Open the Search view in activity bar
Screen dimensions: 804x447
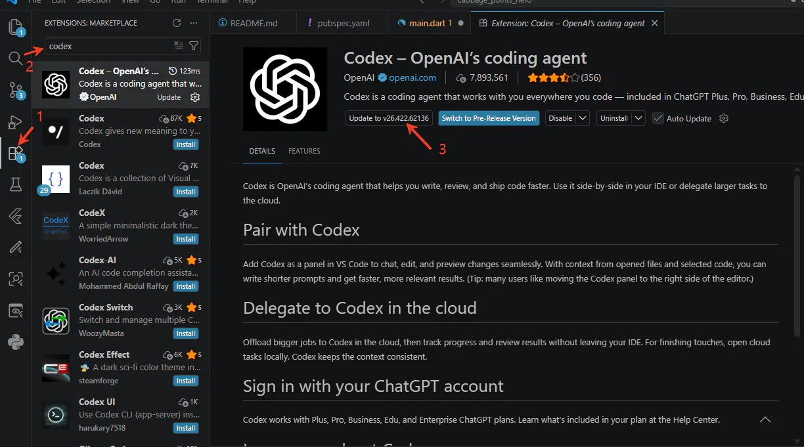(x=15, y=58)
